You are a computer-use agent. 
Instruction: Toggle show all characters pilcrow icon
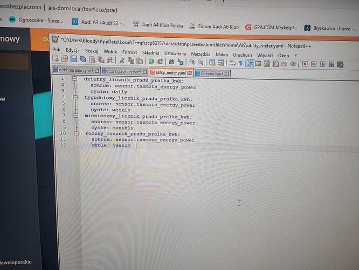240,63
